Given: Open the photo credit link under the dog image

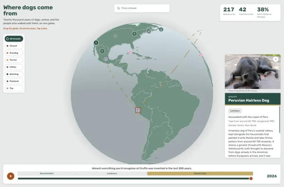Looking at the screenshot, I should coord(242,91).
